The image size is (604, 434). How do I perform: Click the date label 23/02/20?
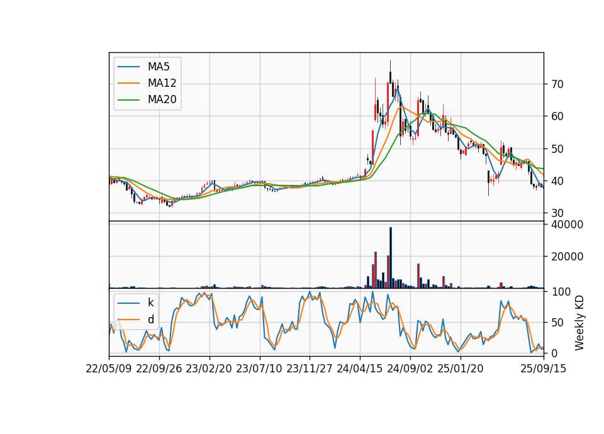pyautogui.click(x=209, y=369)
